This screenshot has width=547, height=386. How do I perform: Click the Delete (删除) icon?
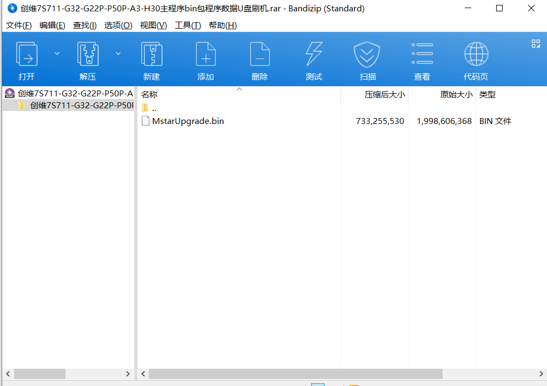coord(260,55)
